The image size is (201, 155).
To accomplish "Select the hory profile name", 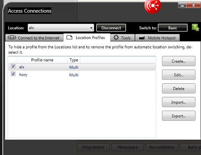I will (23, 75).
